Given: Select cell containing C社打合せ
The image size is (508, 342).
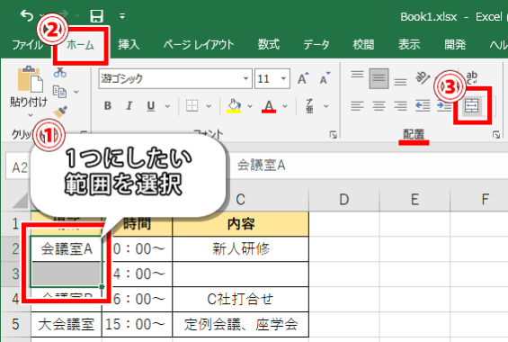Looking at the screenshot, I should click(241, 299).
